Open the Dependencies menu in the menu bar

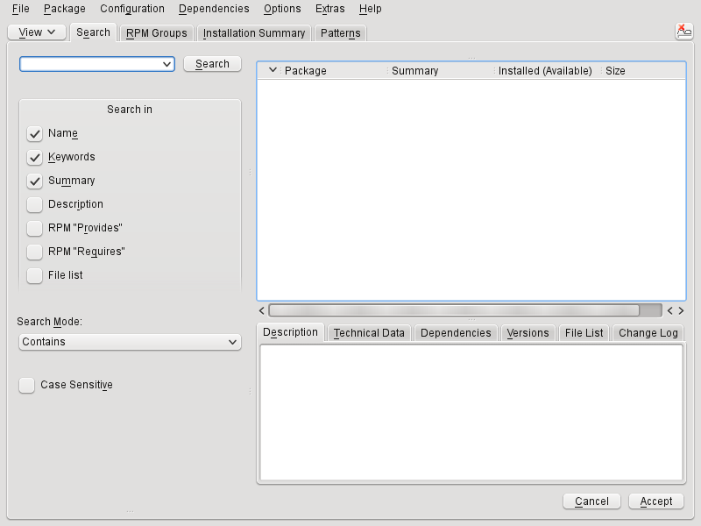click(214, 9)
